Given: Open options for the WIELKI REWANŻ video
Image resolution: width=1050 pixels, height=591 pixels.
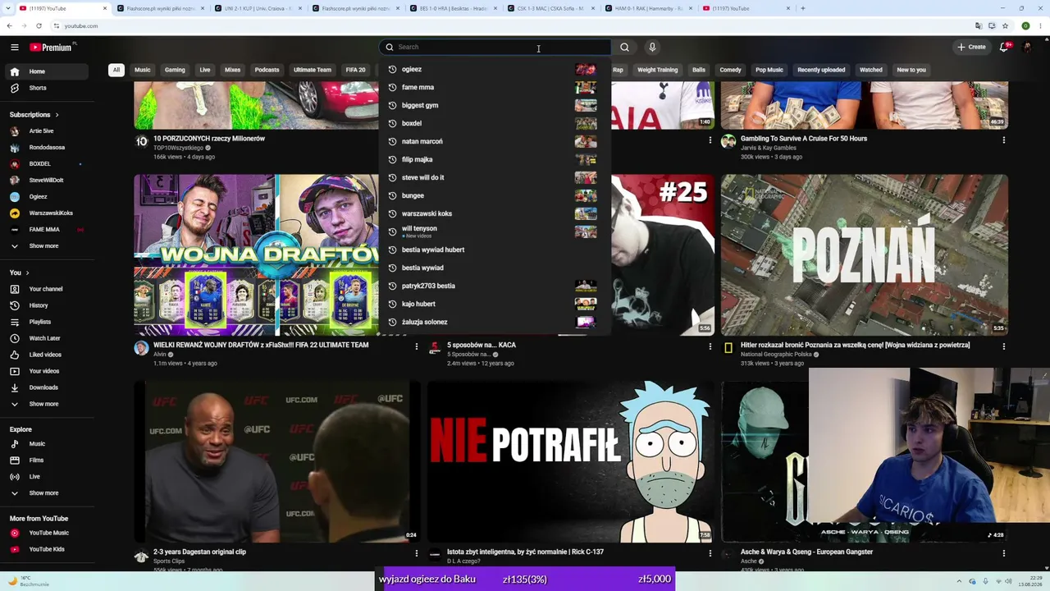Looking at the screenshot, I should tap(417, 347).
